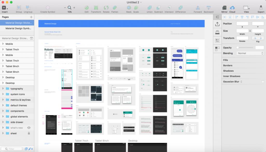This screenshot has width=266, height=152.
Task: Toggle visibility of the what's new group
Action: [x=29, y=128]
